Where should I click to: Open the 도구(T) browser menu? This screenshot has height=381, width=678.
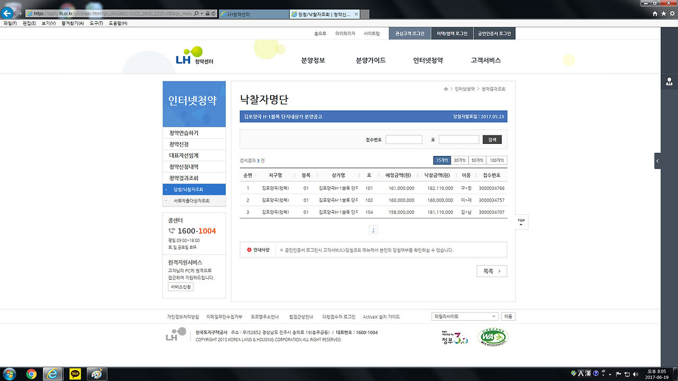point(95,23)
